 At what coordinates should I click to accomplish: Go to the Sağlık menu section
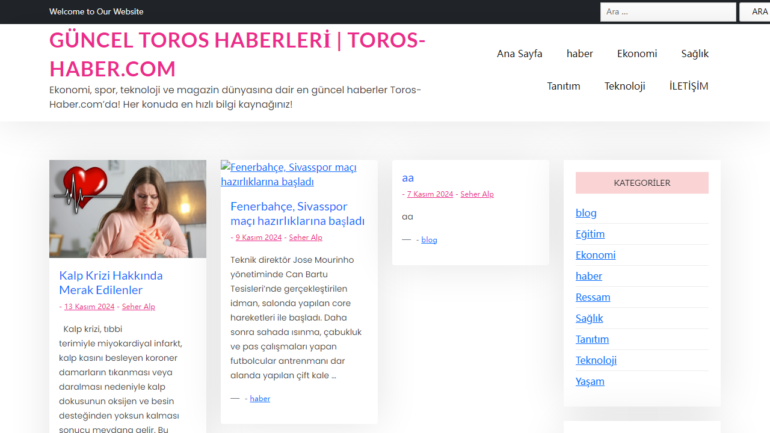(x=695, y=54)
